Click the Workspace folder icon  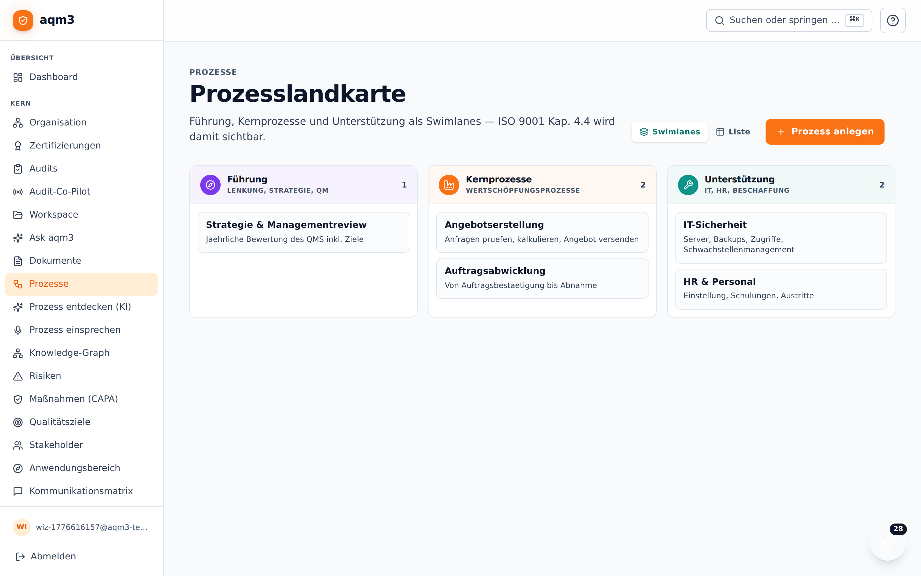18,215
